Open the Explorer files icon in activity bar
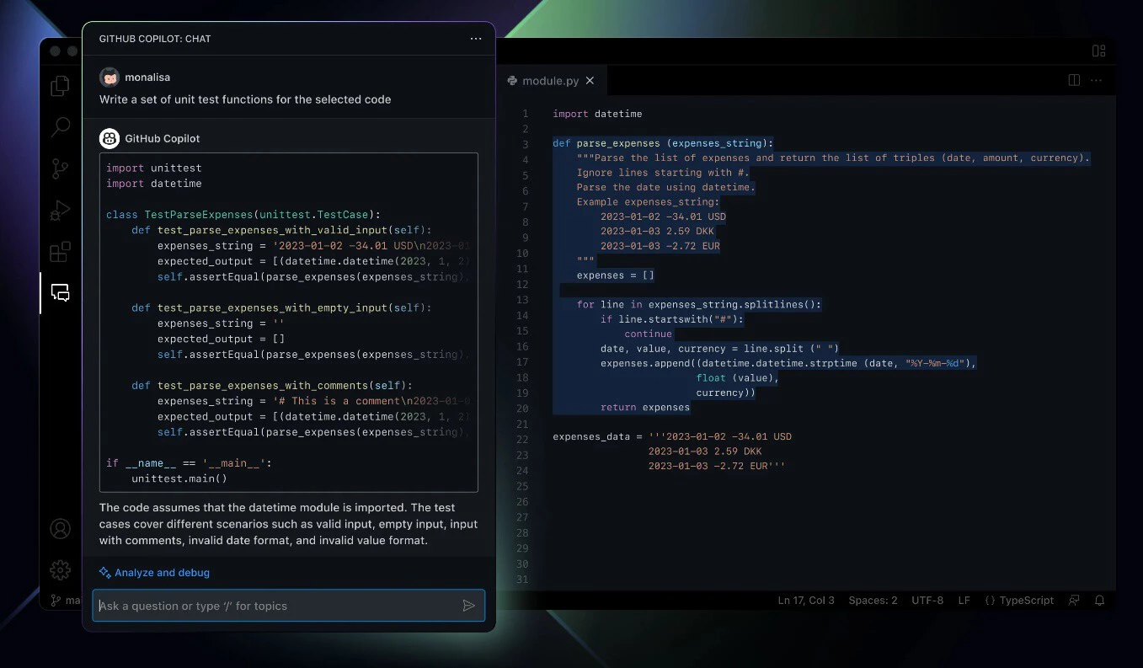The width and height of the screenshot is (1143, 668). pyautogui.click(x=60, y=86)
